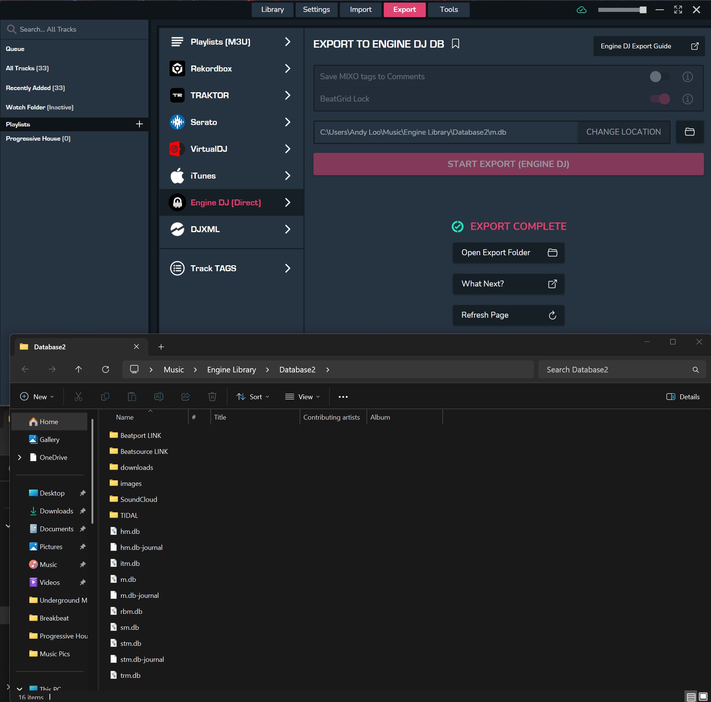Click the DJXML logo icon

(177, 229)
